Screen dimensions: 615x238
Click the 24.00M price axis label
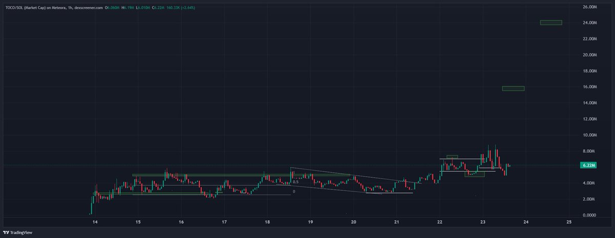point(590,23)
